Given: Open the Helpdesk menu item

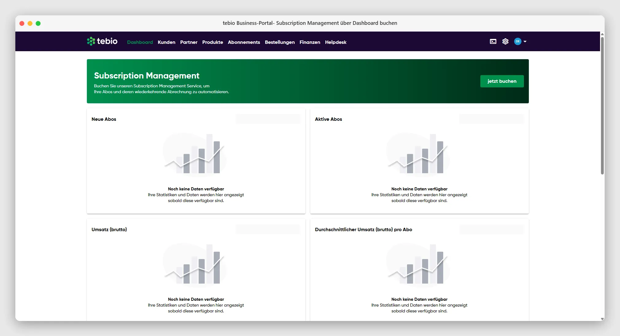Looking at the screenshot, I should click(335, 42).
